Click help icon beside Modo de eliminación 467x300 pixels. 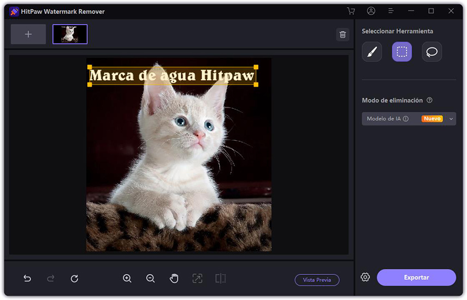coord(429,100)
